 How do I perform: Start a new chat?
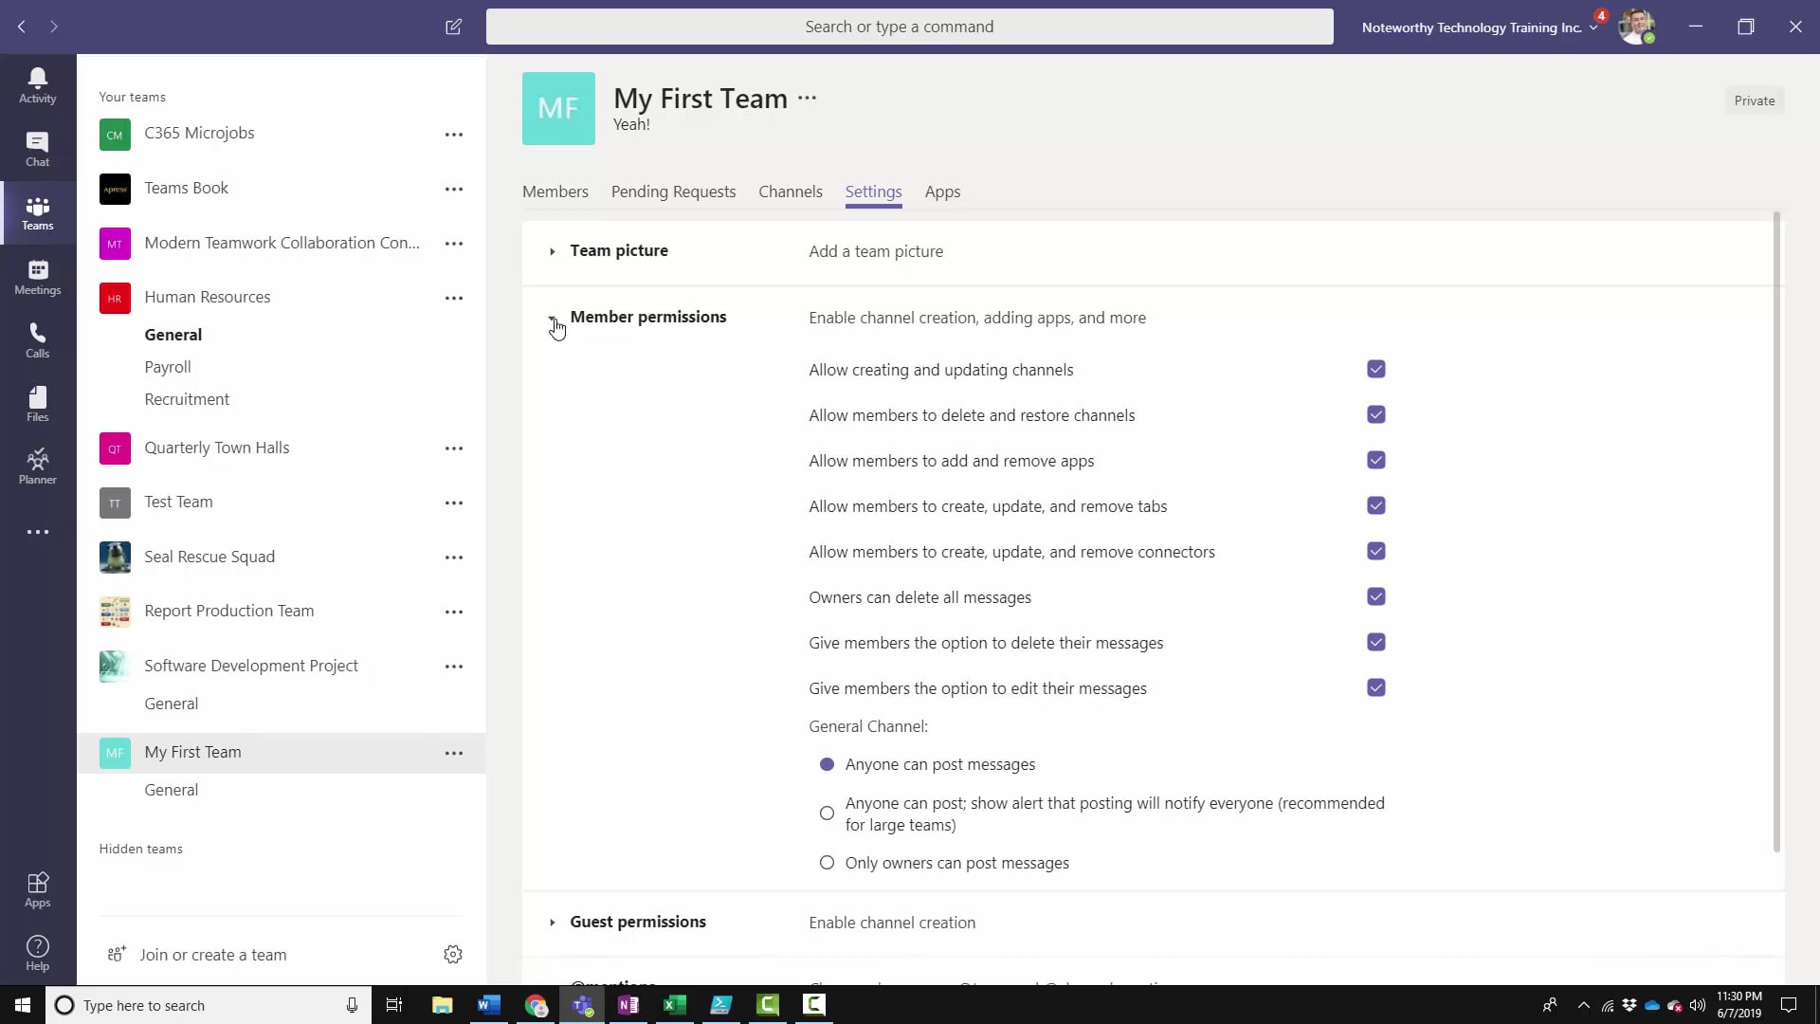[x=453, y=27]
